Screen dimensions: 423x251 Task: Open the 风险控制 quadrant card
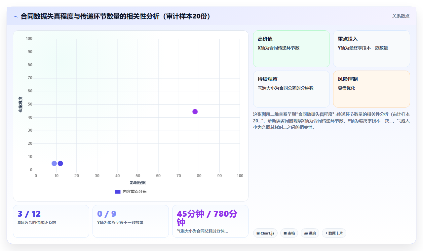(x=371, y=89)
